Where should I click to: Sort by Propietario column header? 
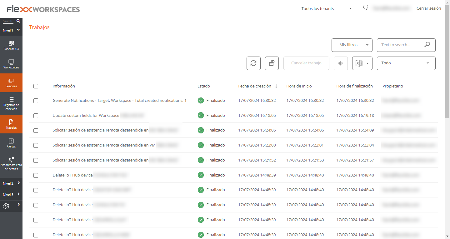click(x=393, y=86)
